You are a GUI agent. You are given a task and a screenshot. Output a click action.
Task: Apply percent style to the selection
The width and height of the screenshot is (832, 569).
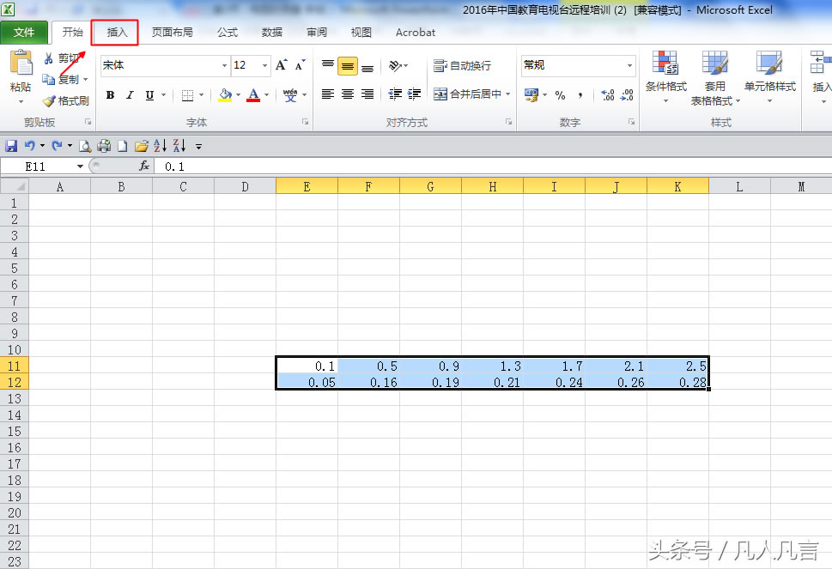pos(560,95)
